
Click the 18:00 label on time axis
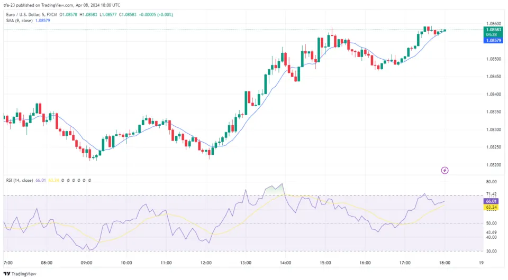click(444, 263)
